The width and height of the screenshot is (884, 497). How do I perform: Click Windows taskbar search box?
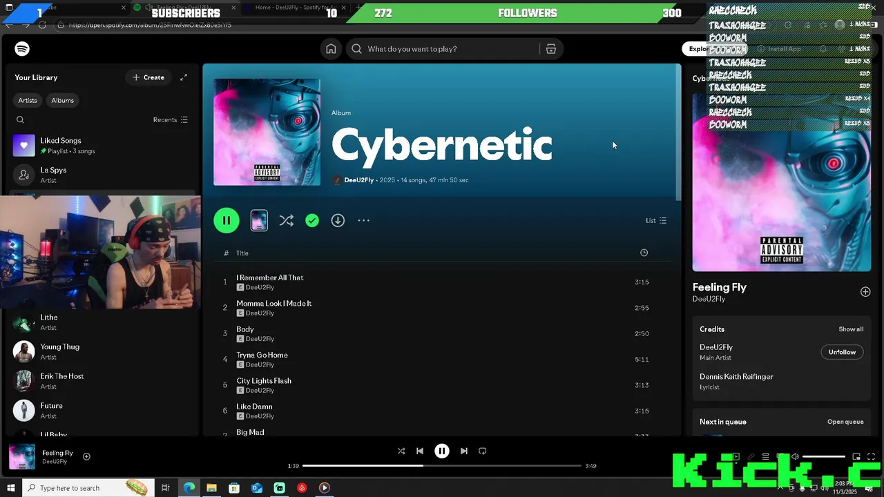(88, 488)
